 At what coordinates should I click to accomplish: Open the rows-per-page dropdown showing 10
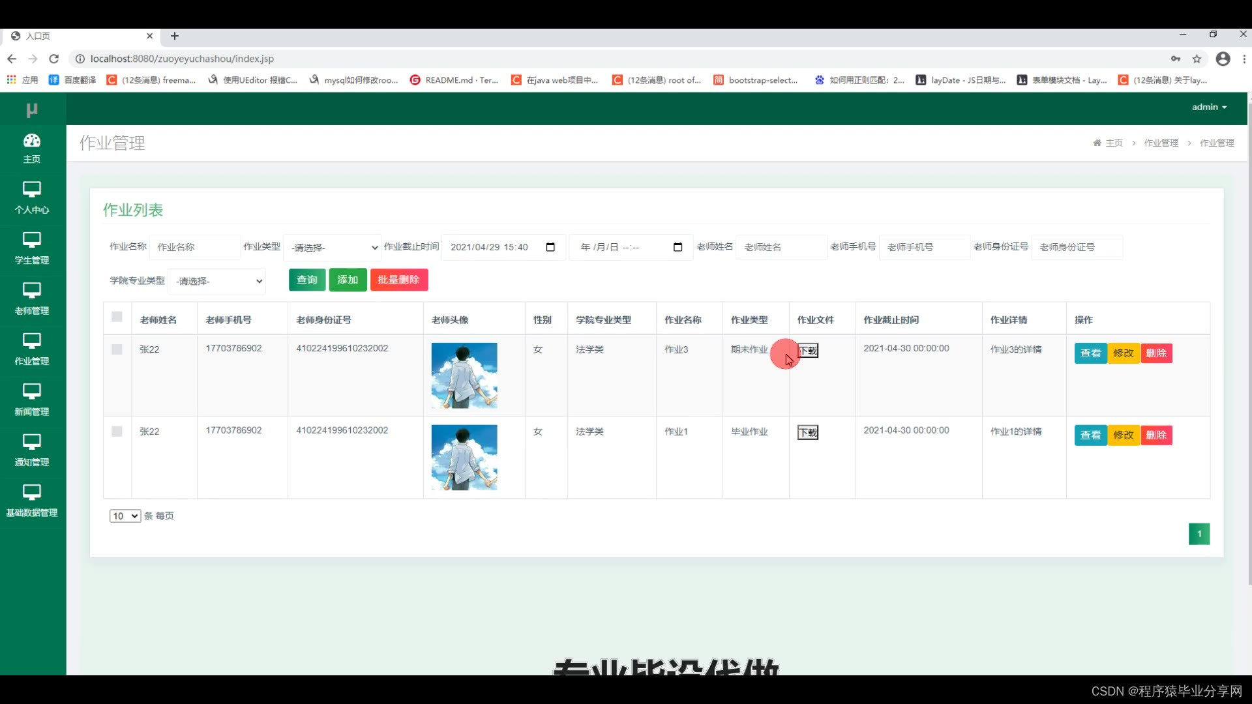(x=125, y=516)
